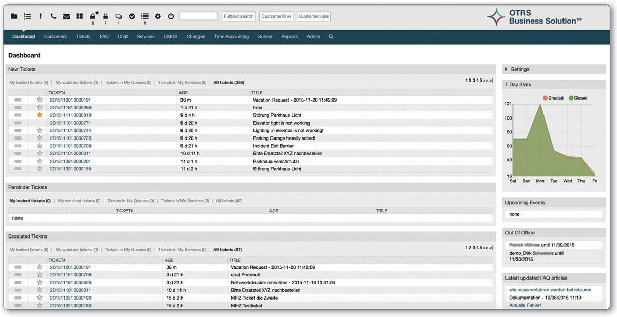This screenshot has width=617, height=317.
Task: Click the Customer user search field
Action: [314, 16]
